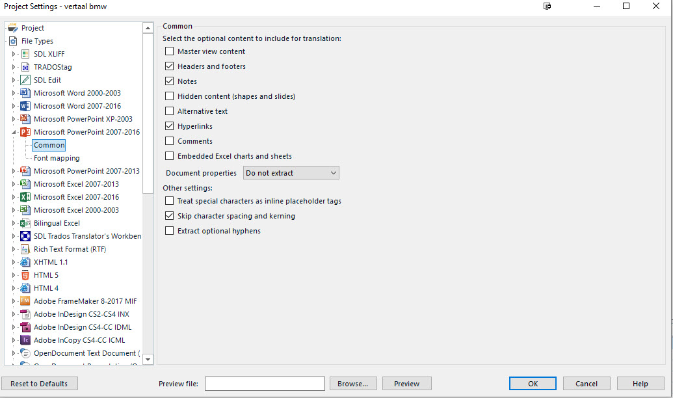The width and height of the screenshot is (673, 398).
Task: Click the TRADOStag file type icon
Action: [25, 67]
